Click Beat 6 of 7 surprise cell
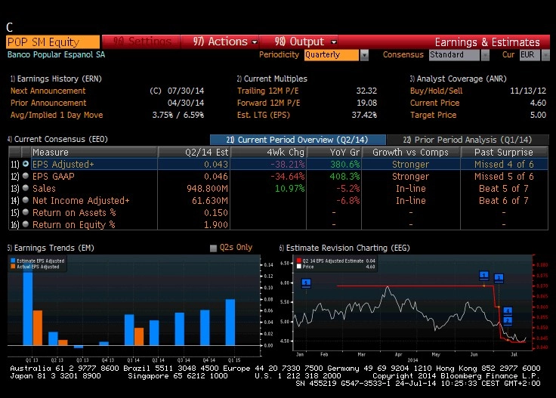The width and height of the screenshot is (556, 398). 504,200
